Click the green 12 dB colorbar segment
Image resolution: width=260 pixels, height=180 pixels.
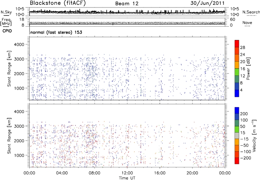pyautogui.click(x=237, y=72)
